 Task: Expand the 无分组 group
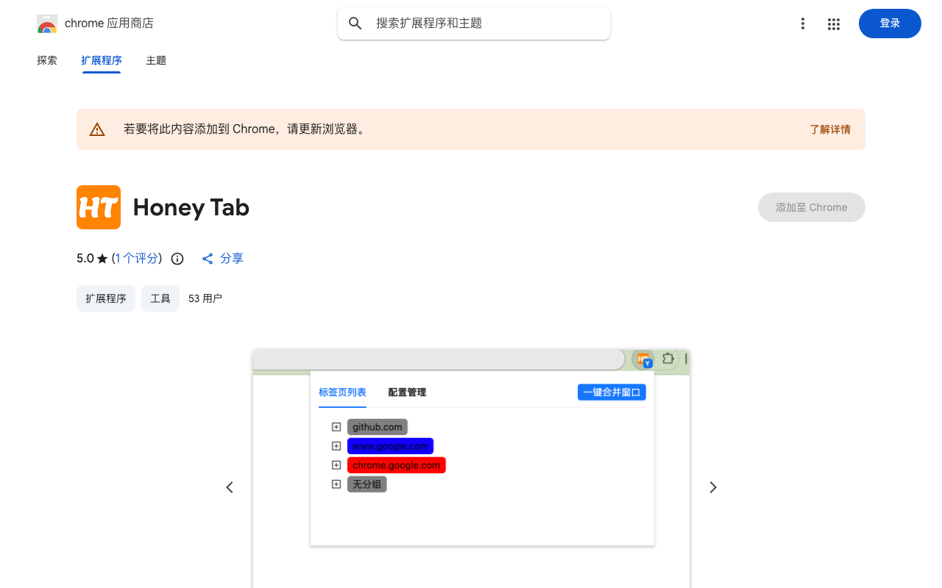tap(336, 484)
